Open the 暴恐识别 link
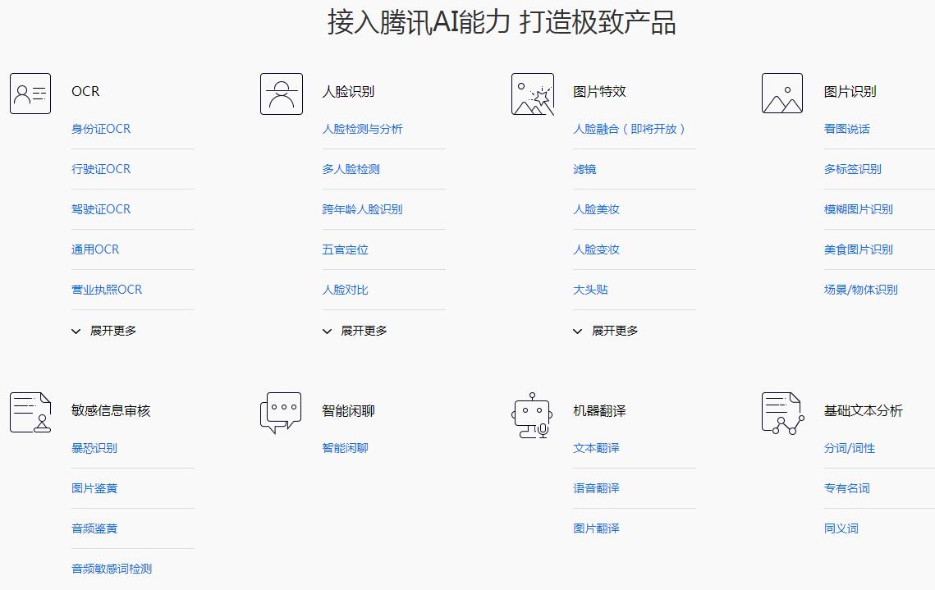The image size is (935, 590). click(x=94, y=448)
